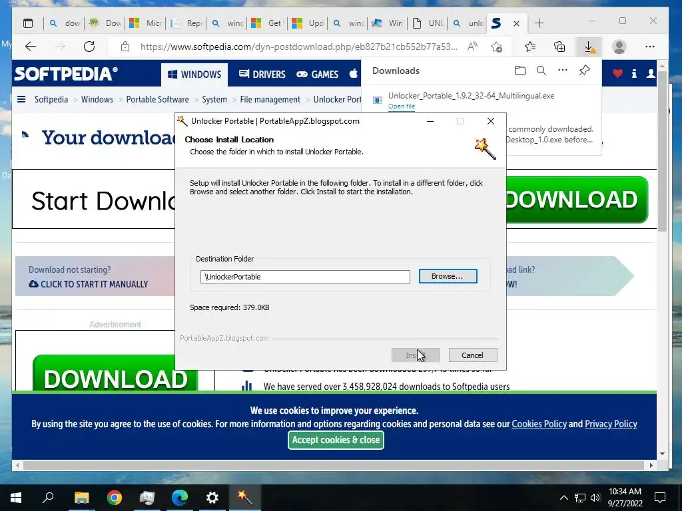Search downloads with magnifier icon
The image size is (682, 511).
[x=541, y=71]
